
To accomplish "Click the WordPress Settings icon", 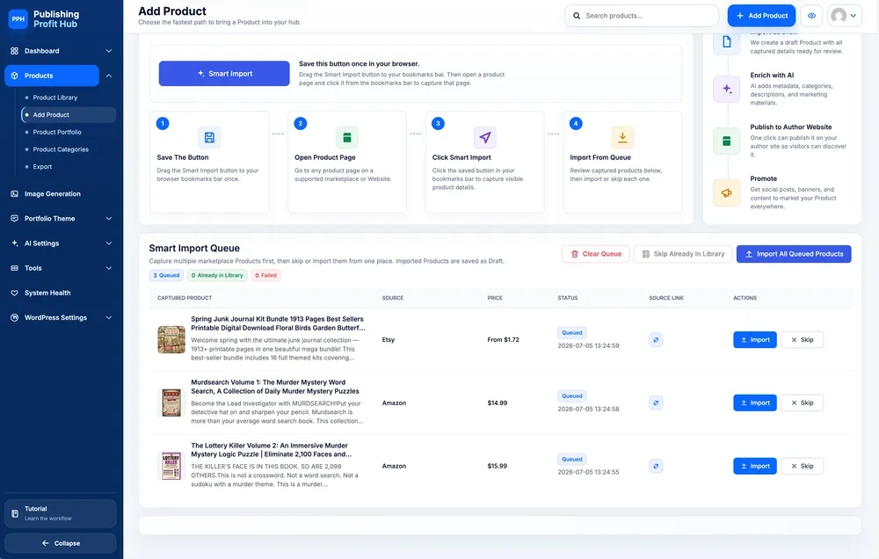I will [15, 317].
